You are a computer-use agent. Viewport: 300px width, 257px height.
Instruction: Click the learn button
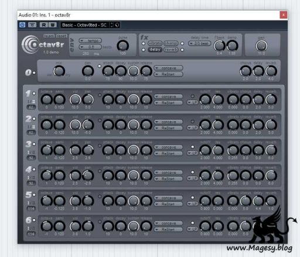49,36
